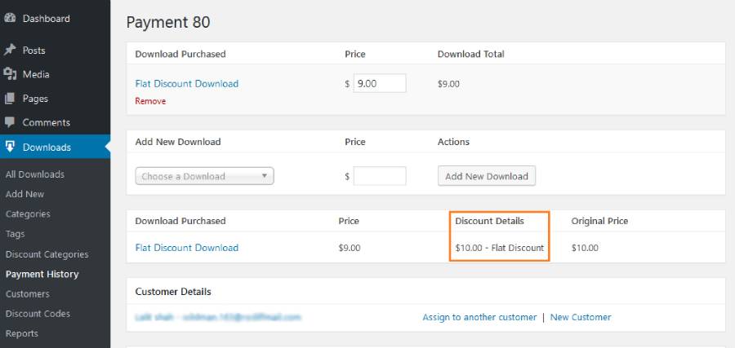The image size is (735, 348).
Task: Go to All Downloads in sidebar
Action: click(x=35, y=174)
